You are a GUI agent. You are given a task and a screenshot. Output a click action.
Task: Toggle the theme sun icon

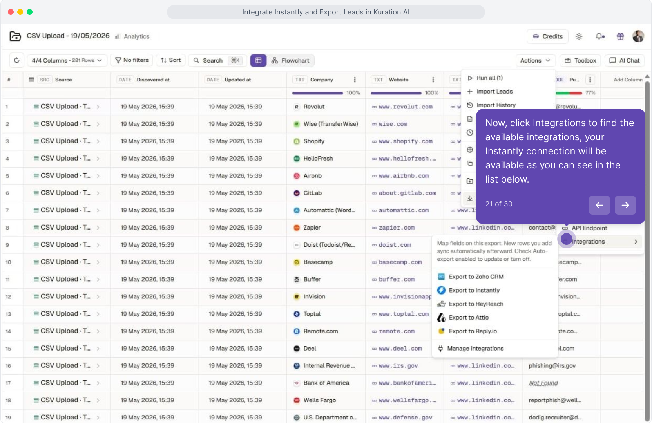tap(579, 36)
